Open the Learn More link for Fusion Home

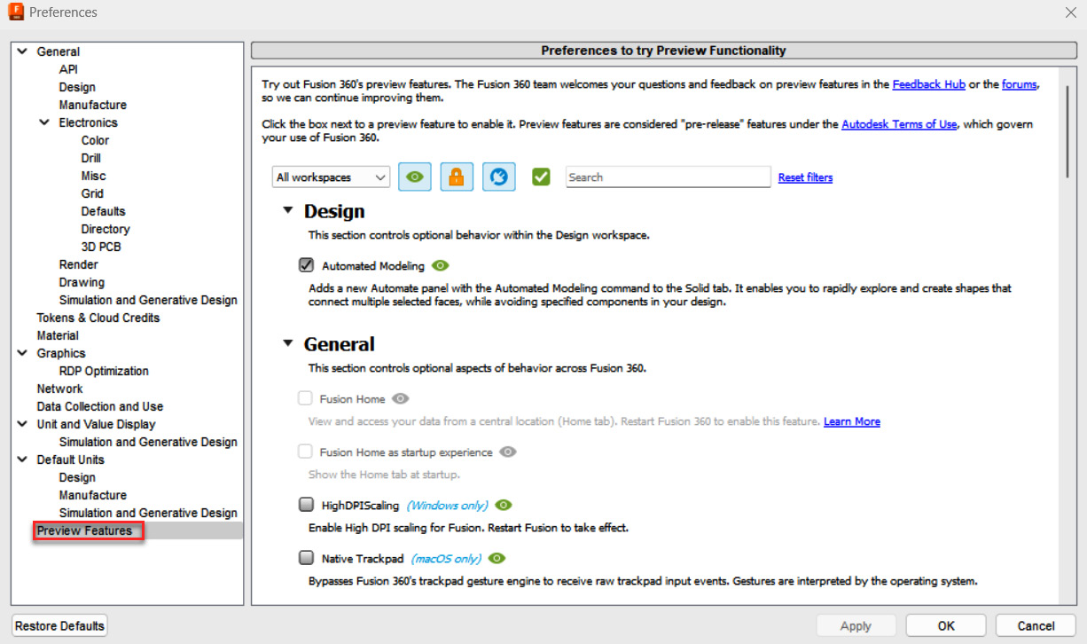tap(852, 421)
